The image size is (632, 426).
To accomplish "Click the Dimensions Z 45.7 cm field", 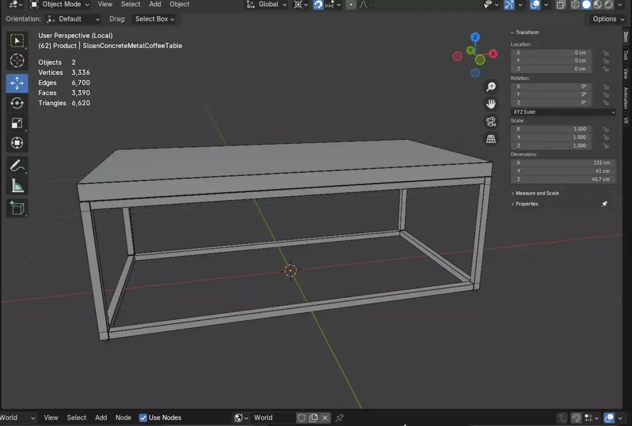I will [563, 179].
